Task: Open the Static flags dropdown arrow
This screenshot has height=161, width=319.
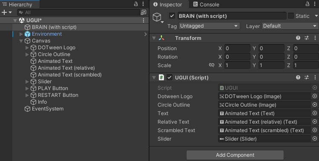Action: tap(316, 16)
